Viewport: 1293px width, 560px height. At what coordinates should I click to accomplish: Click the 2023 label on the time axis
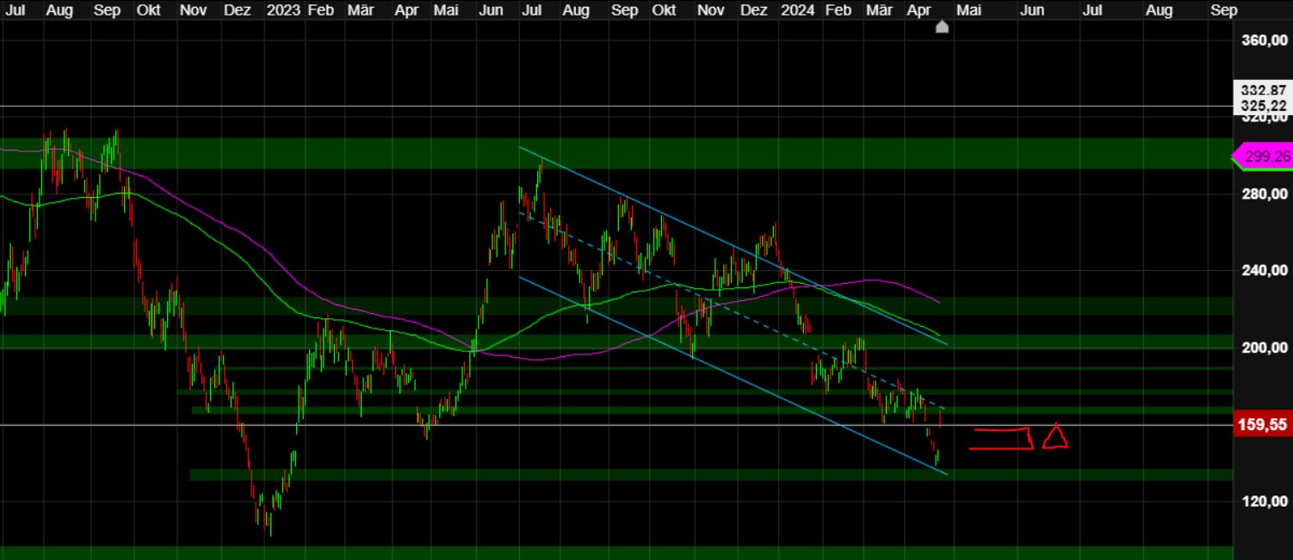point(284,10)
